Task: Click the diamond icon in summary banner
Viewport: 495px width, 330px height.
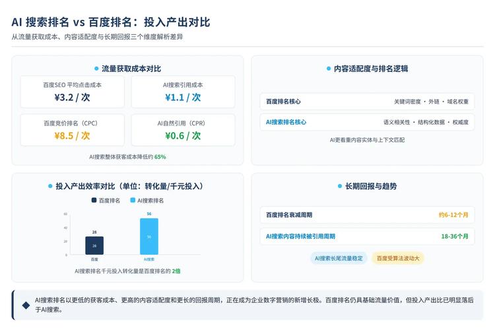Action: point(26,305)
